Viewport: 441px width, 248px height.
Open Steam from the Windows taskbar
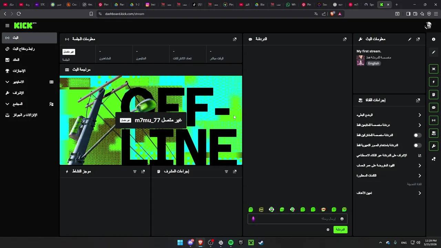click(x=261, y=243)
